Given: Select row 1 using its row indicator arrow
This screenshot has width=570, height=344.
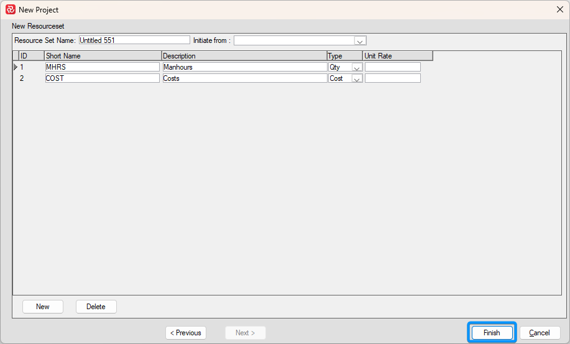Looking at the screenshot, I should pyautogui.click(x=16, y=67).
